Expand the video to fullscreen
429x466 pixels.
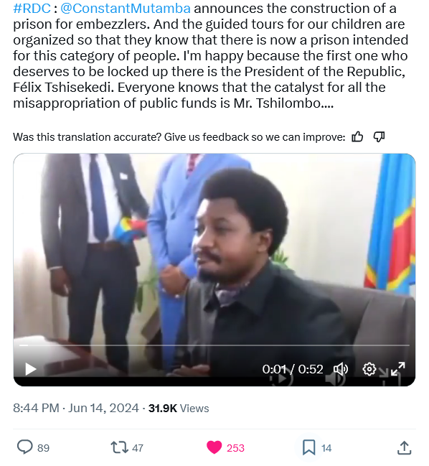coord(398,369)
